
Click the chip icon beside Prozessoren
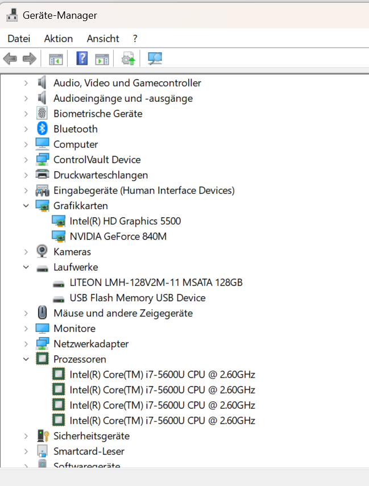tap(42, 359)
